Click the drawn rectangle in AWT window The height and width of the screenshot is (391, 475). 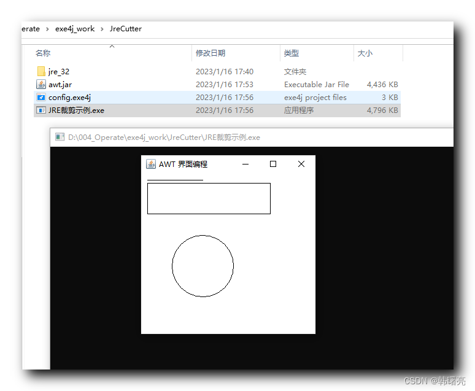click(209, 198)
